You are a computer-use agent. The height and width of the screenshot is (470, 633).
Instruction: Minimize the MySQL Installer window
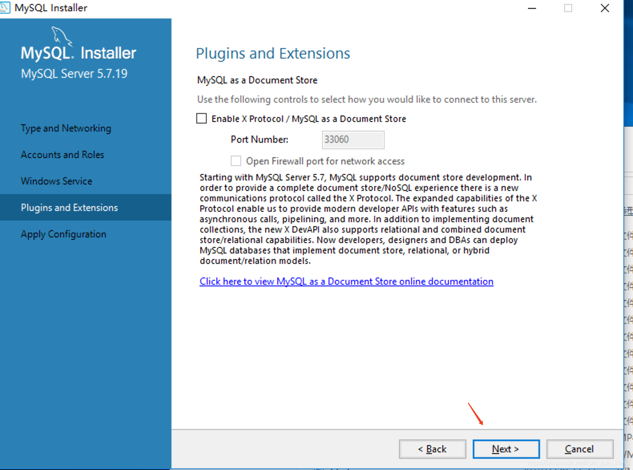pos(532,8)
